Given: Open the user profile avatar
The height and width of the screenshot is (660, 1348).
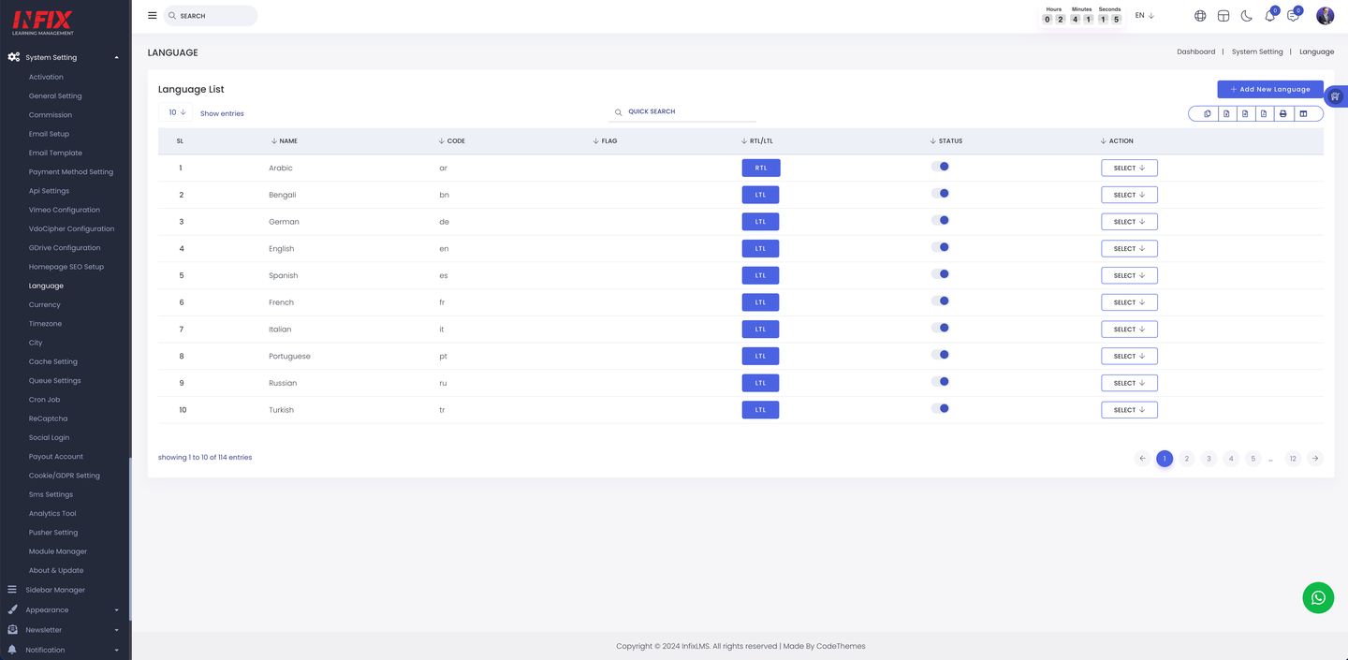Looking at the screenshot, I should (1325, 16).
